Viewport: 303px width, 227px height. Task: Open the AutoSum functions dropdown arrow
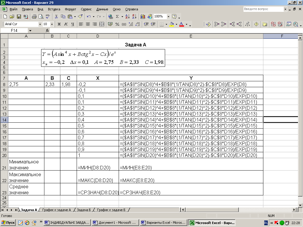122,17
